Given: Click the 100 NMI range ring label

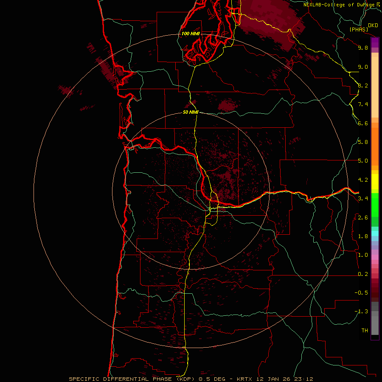Looking at the screenshot, I should 191,34.
